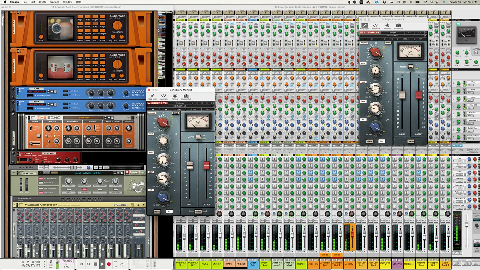The width and height of the screenshot is (480, 270).
Task: Toggle the metronome Click icon
Action: [51, 262]
